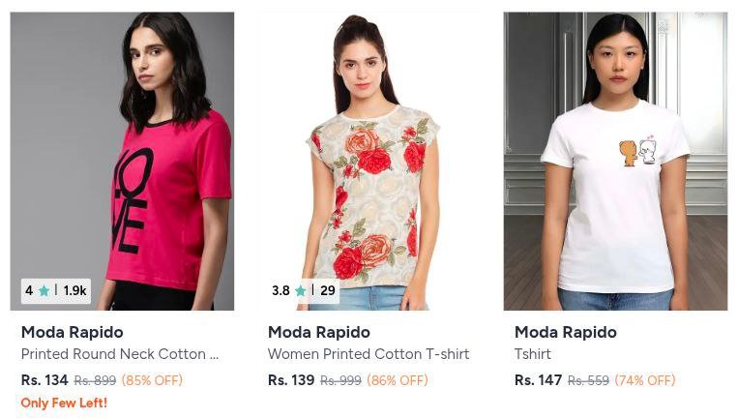The image size is (738, 419).
Task: Click the 29 review count badge
Action: (x=328, y=290)
